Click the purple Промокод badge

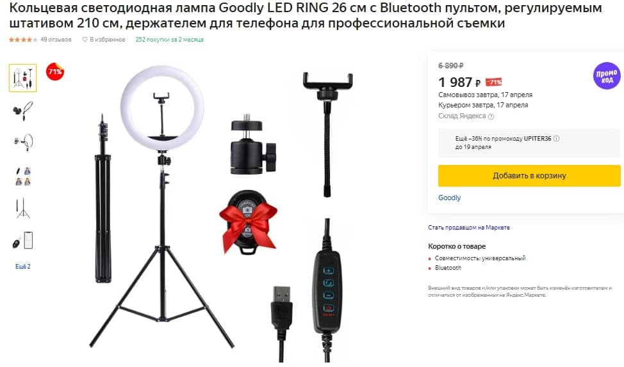[607, 76]
